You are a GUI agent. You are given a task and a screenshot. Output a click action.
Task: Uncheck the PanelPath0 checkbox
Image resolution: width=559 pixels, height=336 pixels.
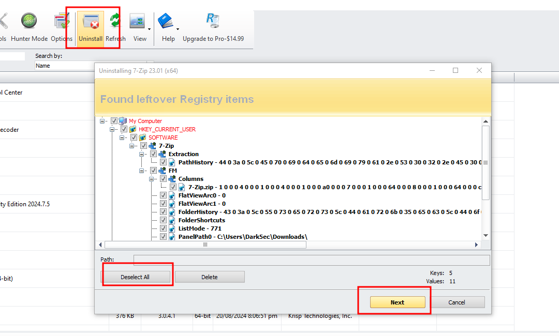point(163,237)
